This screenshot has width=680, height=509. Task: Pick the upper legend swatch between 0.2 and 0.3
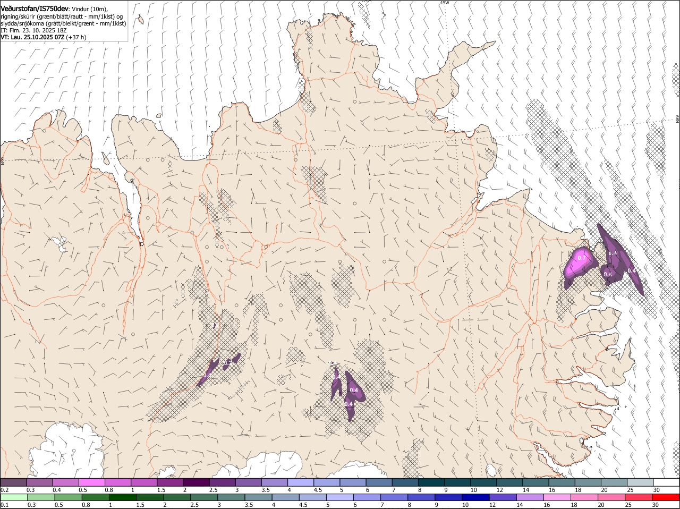tap(14, 482)
